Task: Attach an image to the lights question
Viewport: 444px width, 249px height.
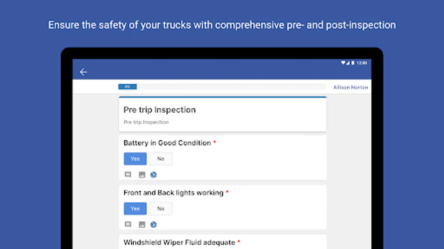Action: pos(142,224)
